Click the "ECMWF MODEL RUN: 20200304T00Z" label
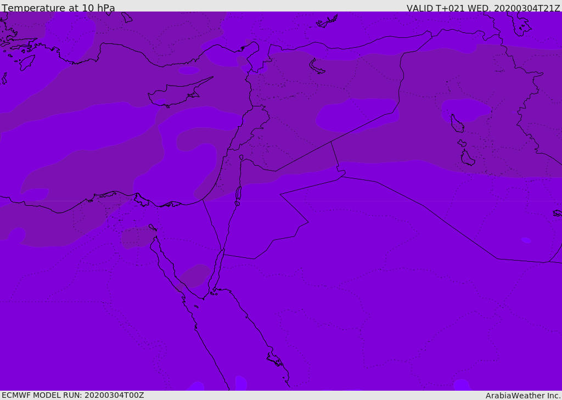 73,395
